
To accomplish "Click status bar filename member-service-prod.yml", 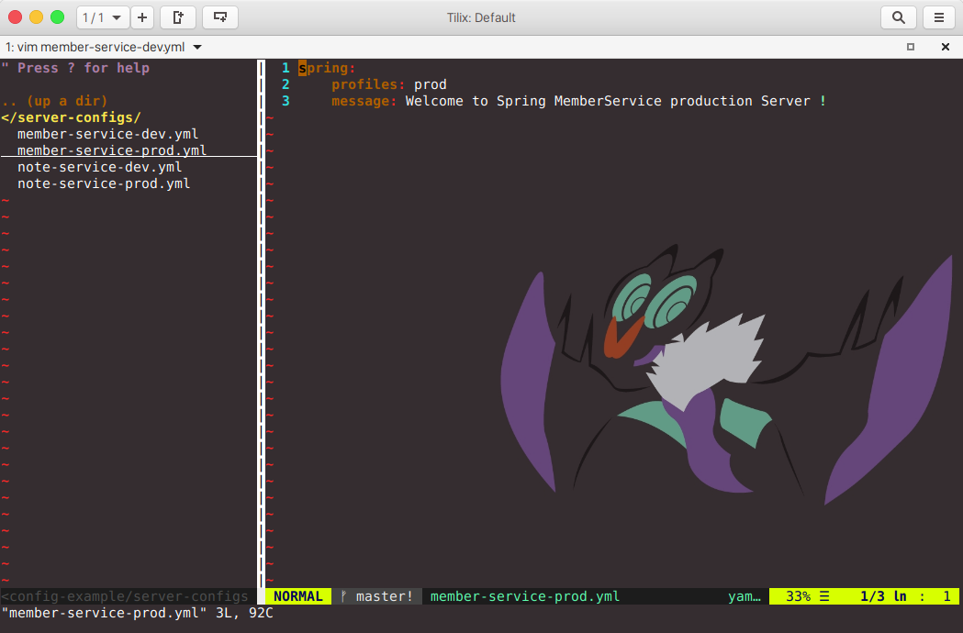I will click(525, 596).
